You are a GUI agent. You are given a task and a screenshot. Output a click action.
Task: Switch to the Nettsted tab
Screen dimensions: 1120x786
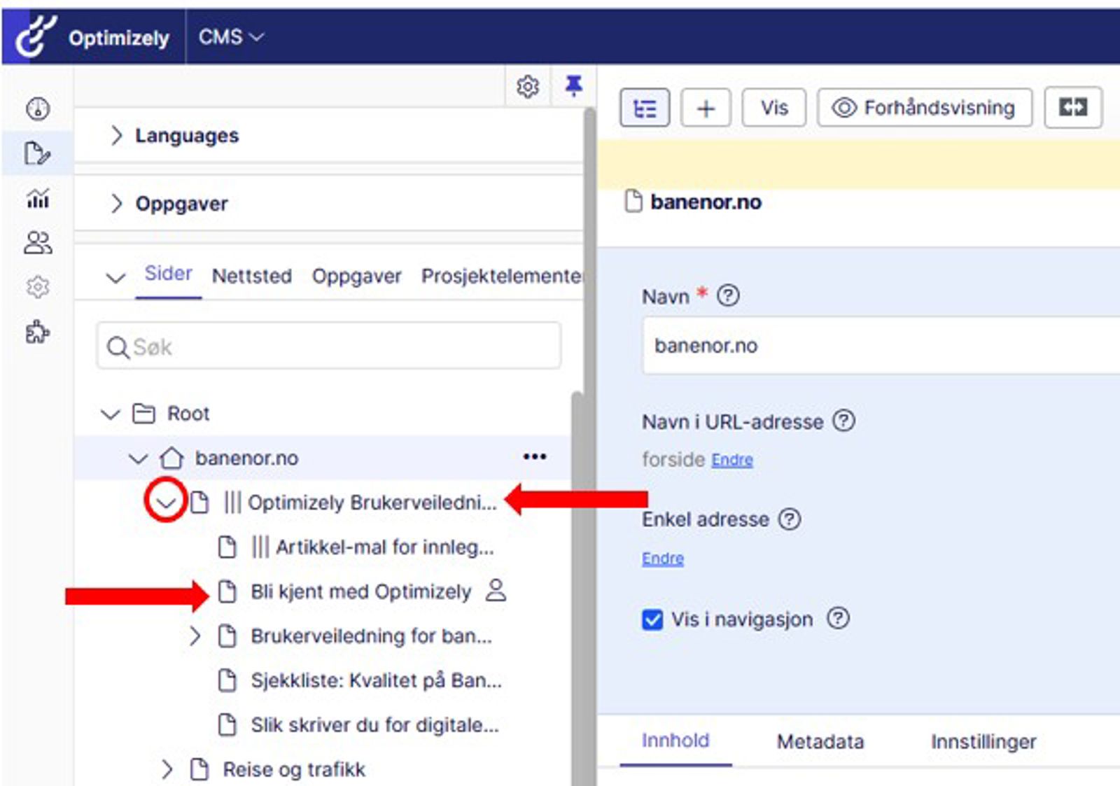coord(252,276)
